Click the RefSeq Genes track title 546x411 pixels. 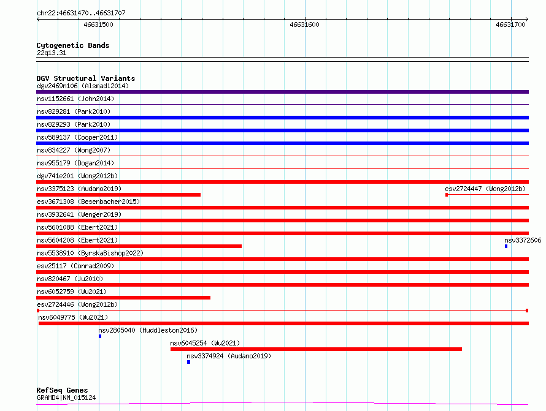point(63,390)
